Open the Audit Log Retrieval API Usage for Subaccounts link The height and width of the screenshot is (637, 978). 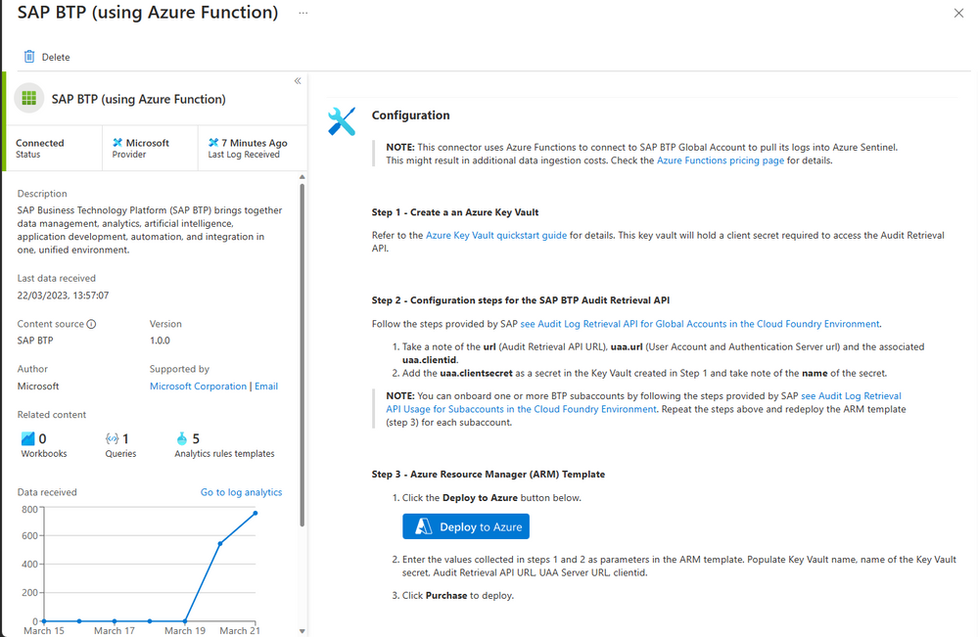point(644,402)
